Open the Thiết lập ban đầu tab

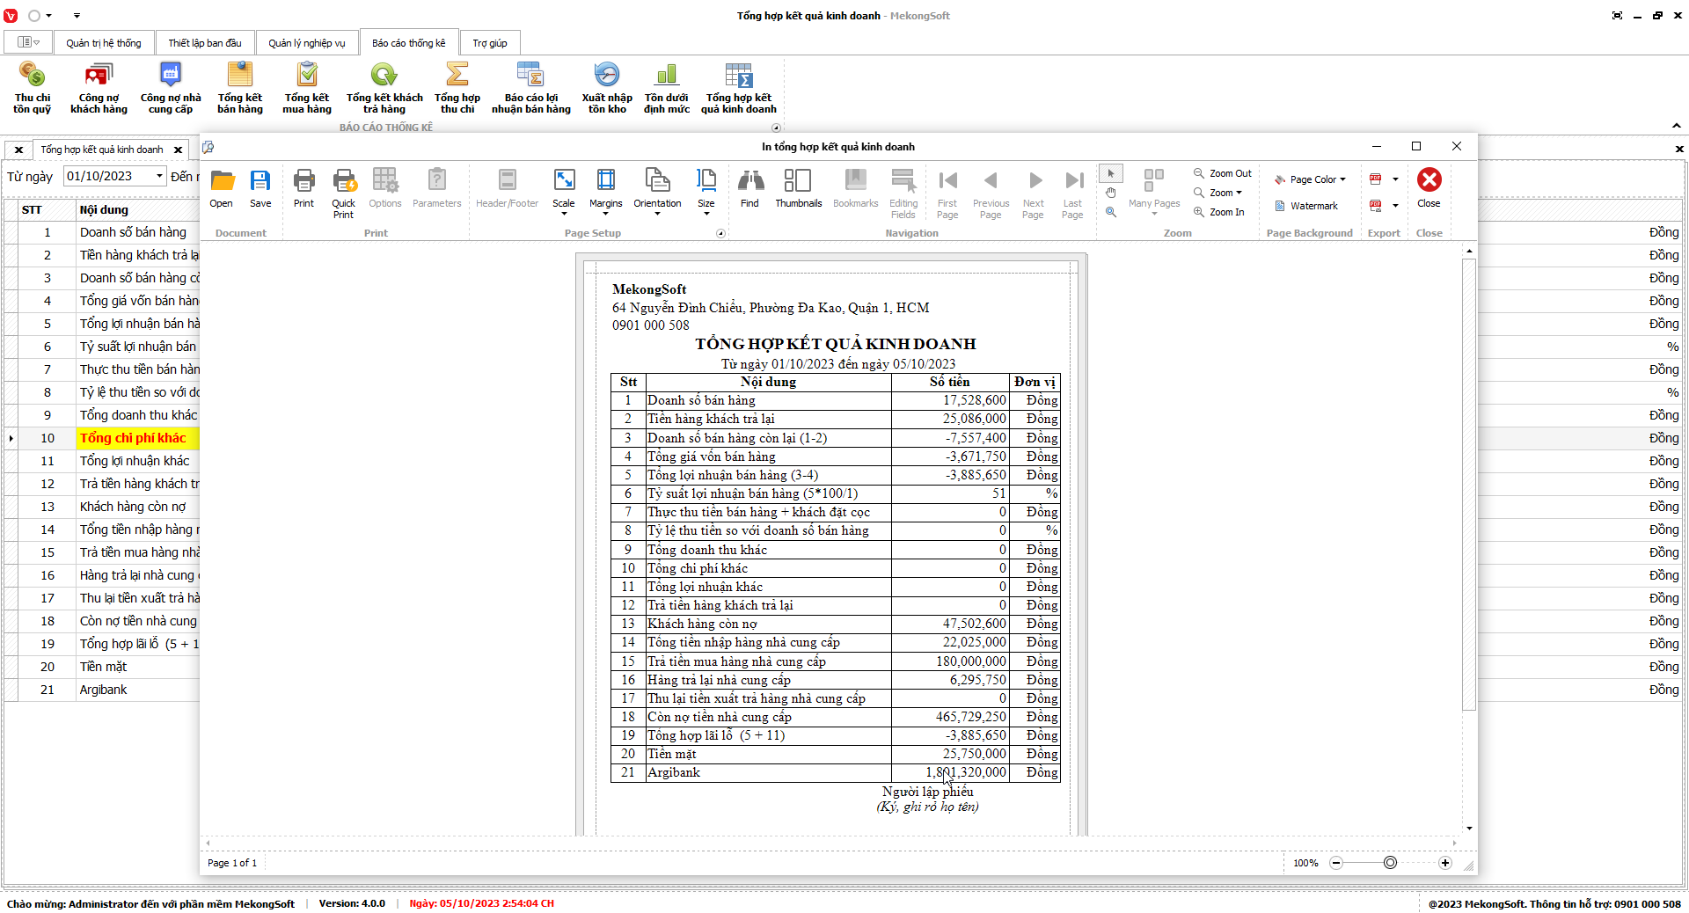[205, 43]
